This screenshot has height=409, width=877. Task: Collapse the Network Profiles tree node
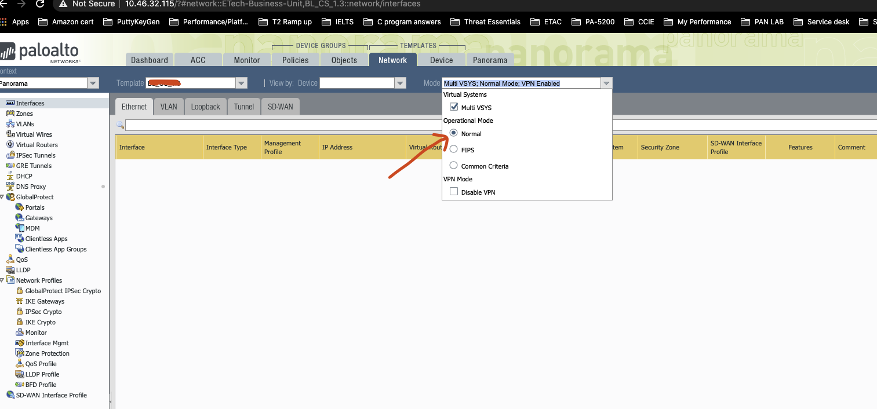point(2,280)
